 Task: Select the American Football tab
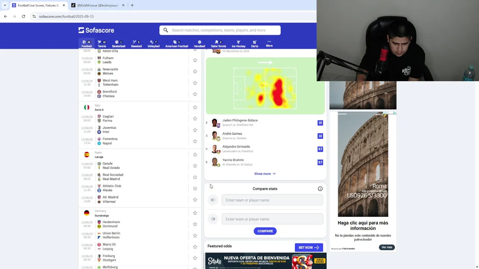pyautogui.click(x=177, y=44)
